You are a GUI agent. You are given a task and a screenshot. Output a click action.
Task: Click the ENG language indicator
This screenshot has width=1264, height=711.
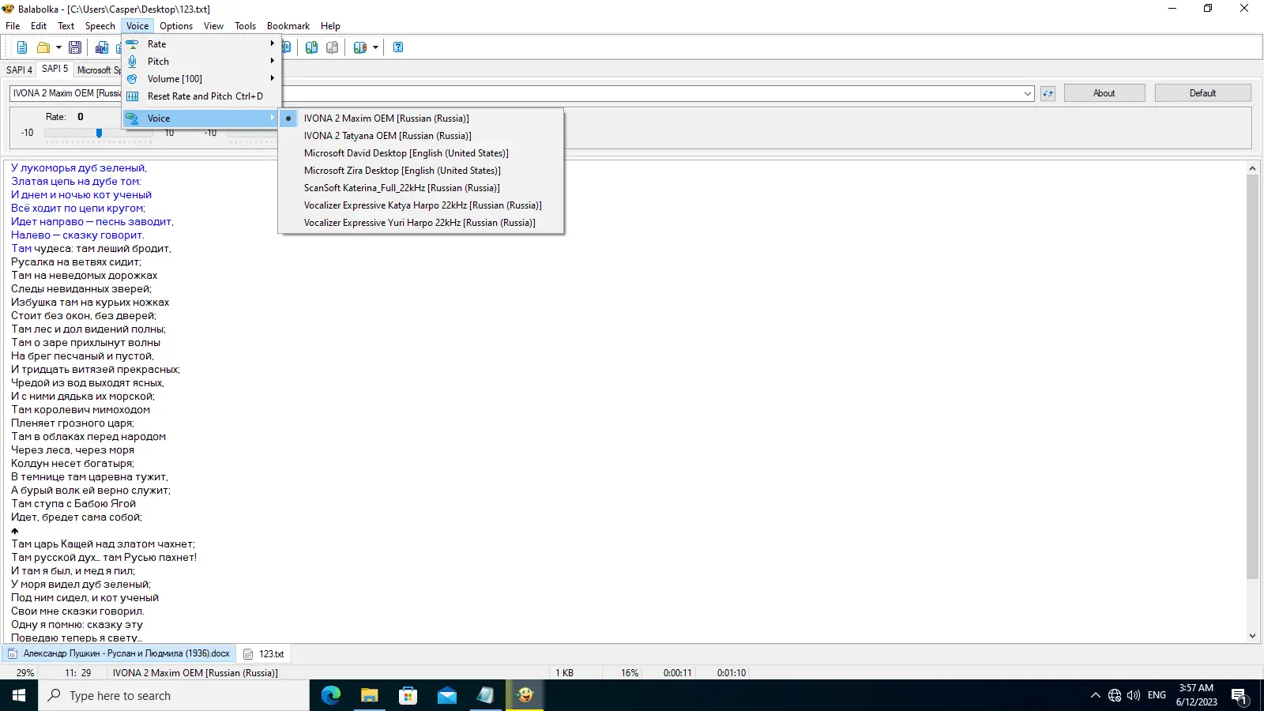tap(1157, 695)
